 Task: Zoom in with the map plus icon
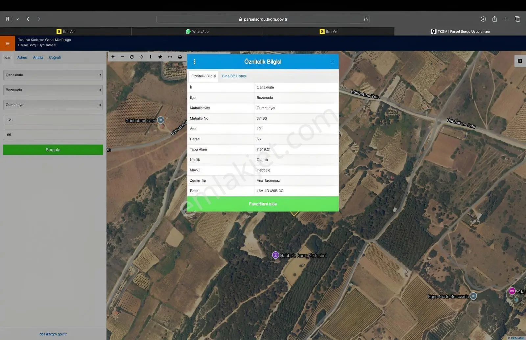click(x=113, y=57)
